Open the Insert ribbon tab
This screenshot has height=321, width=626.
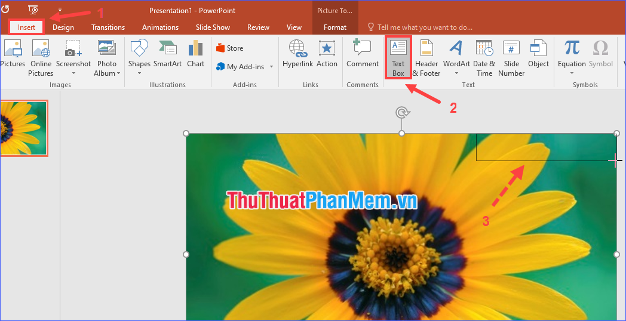pos(27,27)
